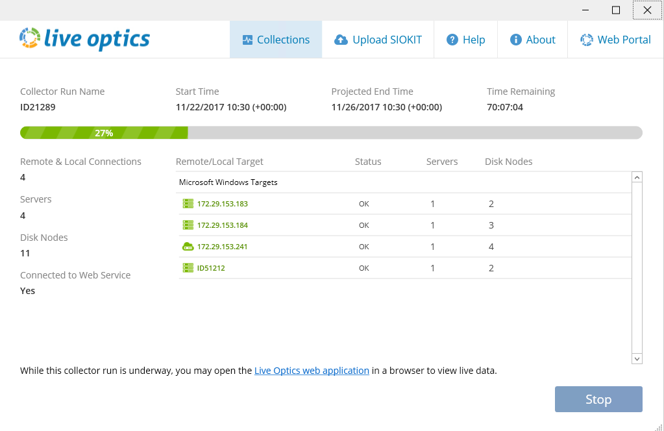Viewport: 664px width, 431px height.
Task: Click the Collections pulse monitor icon
Action: tap(247, 40)
